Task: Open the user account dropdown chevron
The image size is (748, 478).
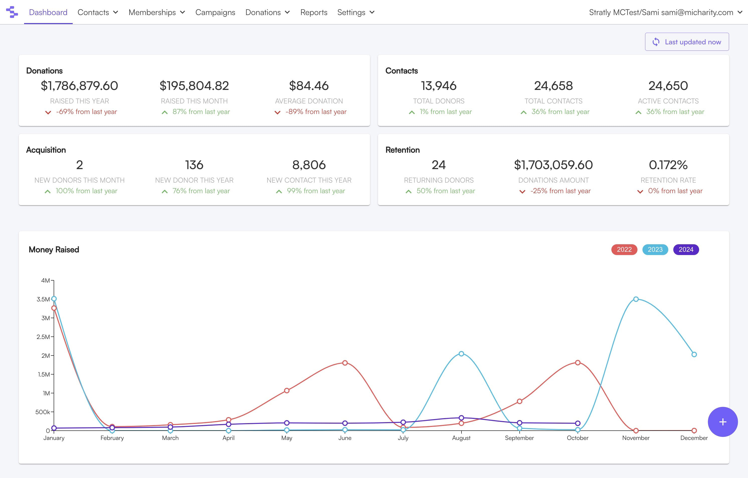Action: [740, 13]
